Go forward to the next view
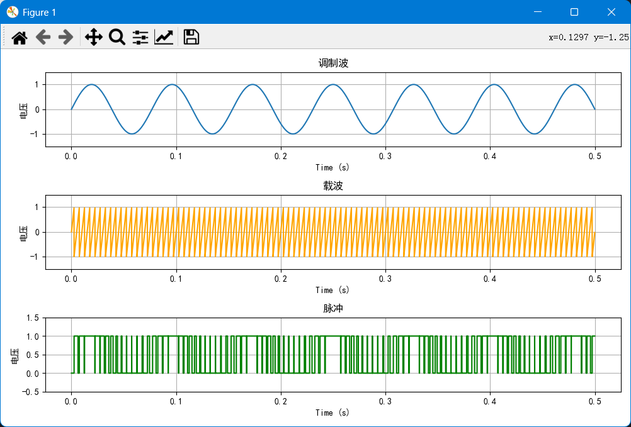This screenshot has width=631, height=427. click(x=65, y=37)
